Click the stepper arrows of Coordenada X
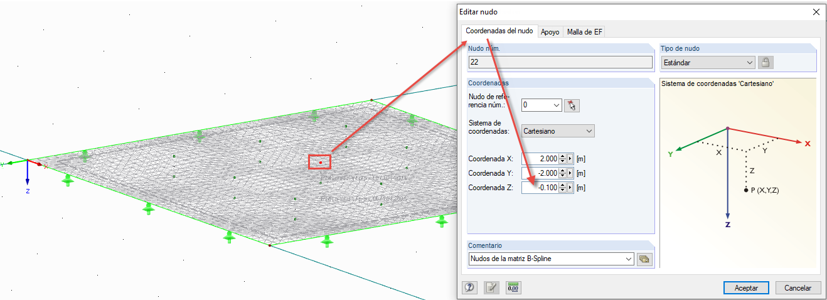 562,159
